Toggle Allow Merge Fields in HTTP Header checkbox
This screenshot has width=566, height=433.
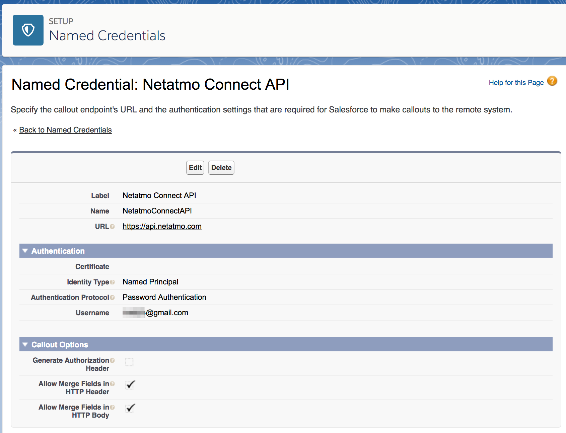130,385
